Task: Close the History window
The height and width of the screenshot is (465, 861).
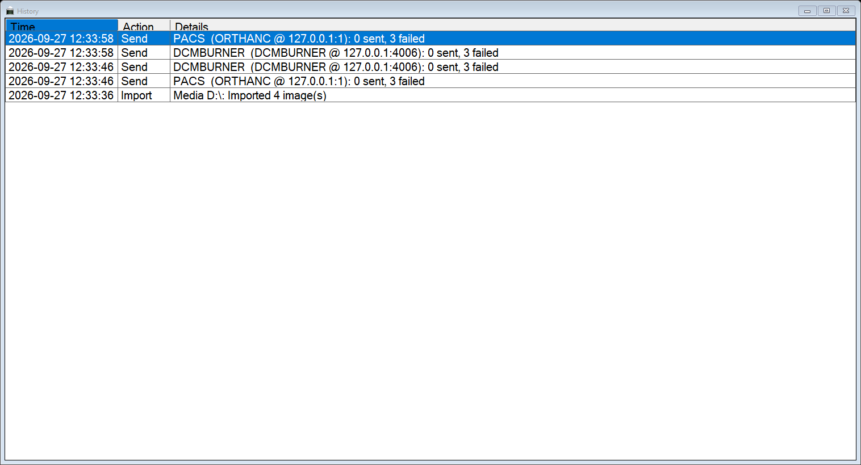Action: (x=846, y=11)
